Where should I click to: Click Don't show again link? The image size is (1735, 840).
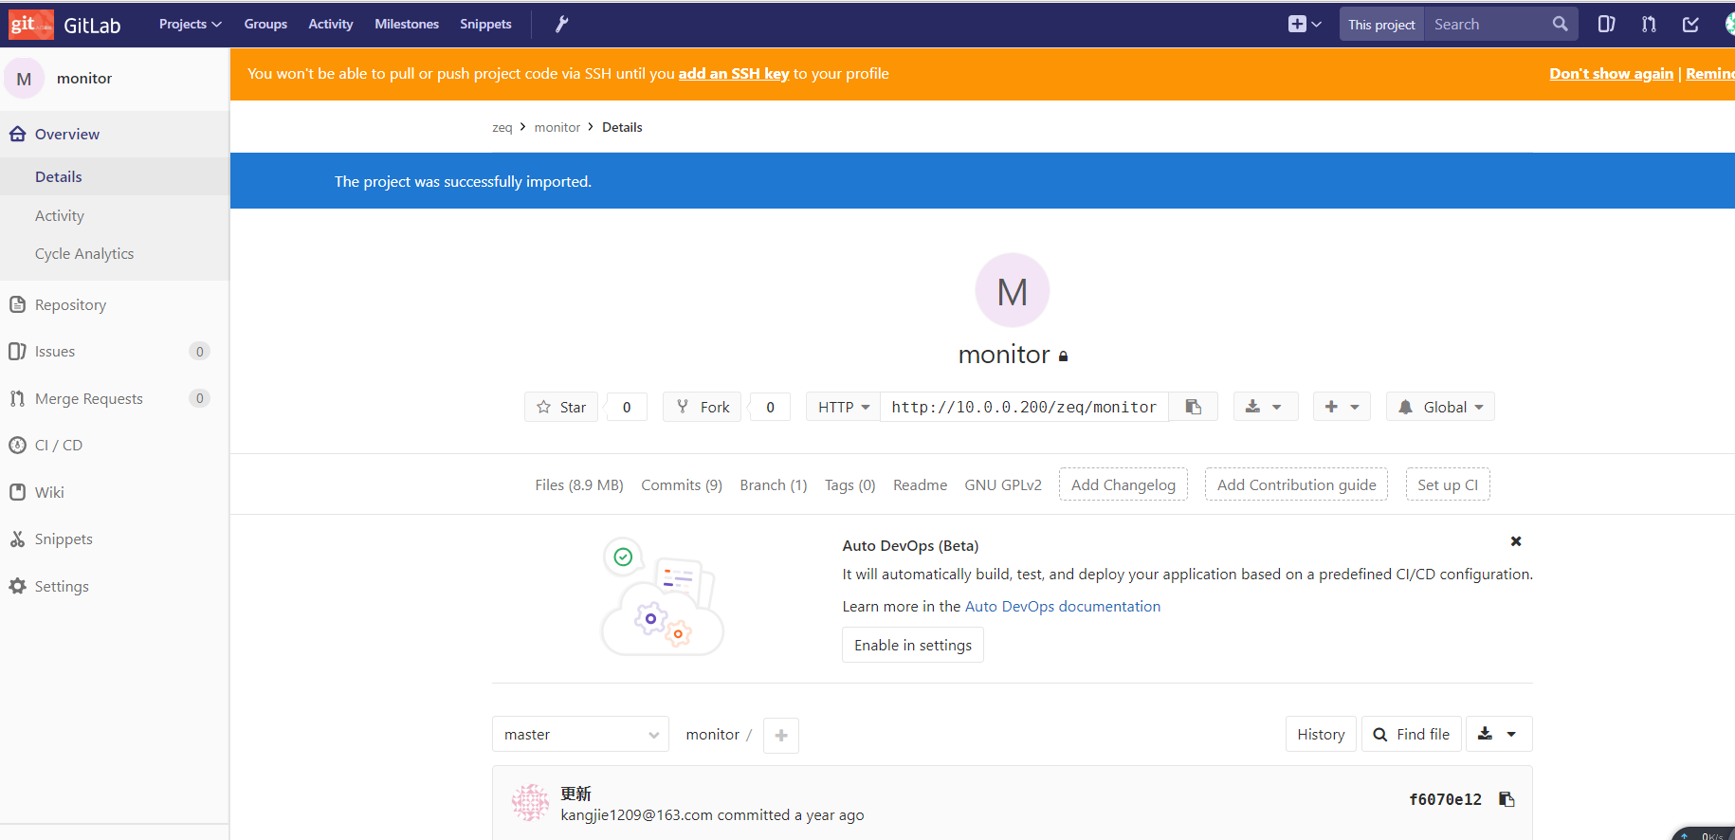pyautogui.click(x=1611, y=73)
